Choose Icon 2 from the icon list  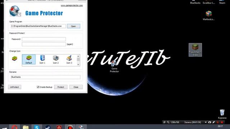[56, 59]
